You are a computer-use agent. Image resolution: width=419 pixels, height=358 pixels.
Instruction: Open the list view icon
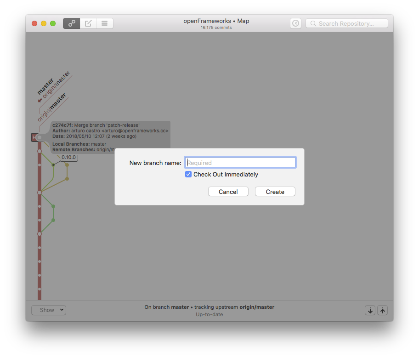pyautogui.click(x=104, y=23)
